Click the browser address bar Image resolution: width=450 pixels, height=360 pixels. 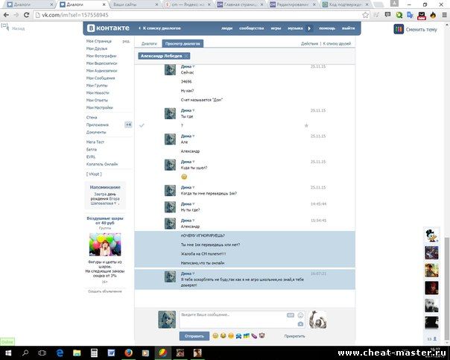[198, 15]
